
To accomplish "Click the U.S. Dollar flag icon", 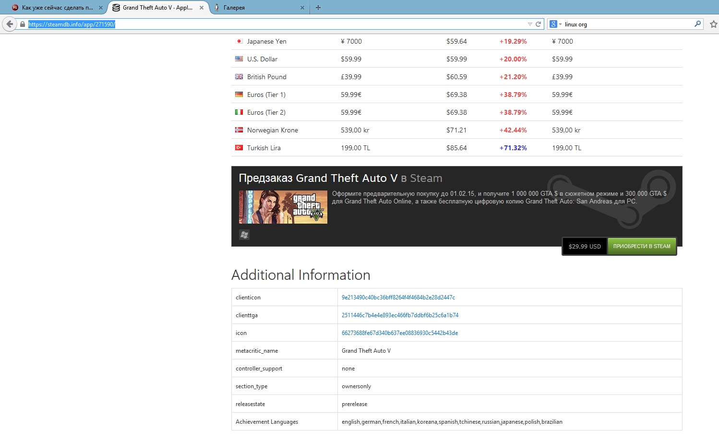I will point(239,59).
